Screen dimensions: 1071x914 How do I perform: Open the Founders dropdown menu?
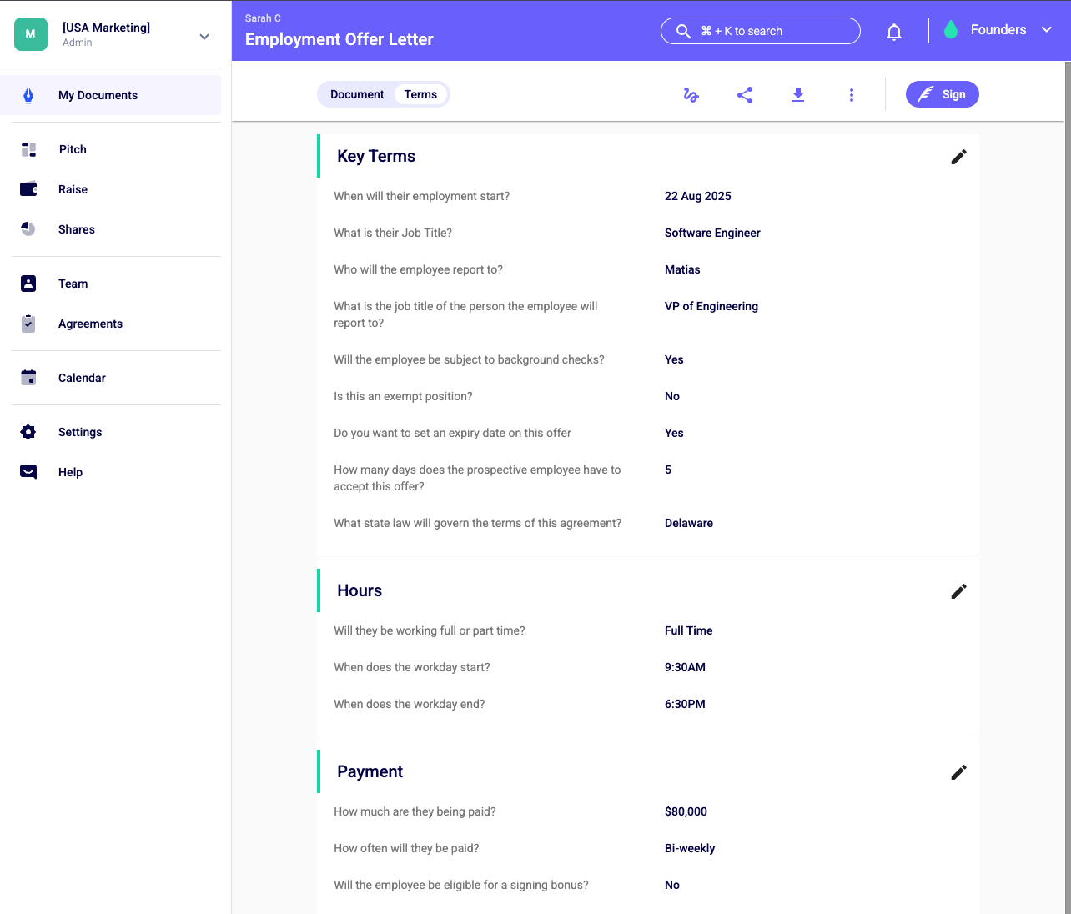click(x=1047, y=29)
